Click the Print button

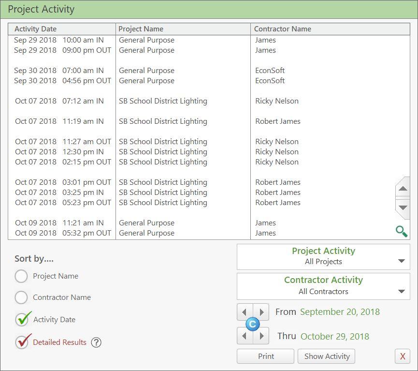click(x=265, y=356)
